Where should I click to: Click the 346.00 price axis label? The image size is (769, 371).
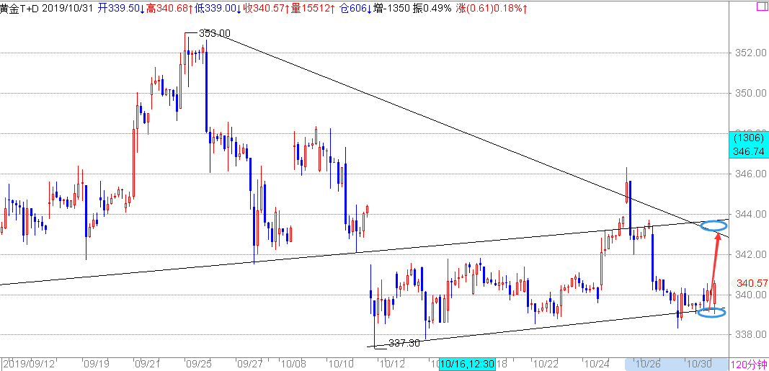pyautogui.click(x=750, y=174)
